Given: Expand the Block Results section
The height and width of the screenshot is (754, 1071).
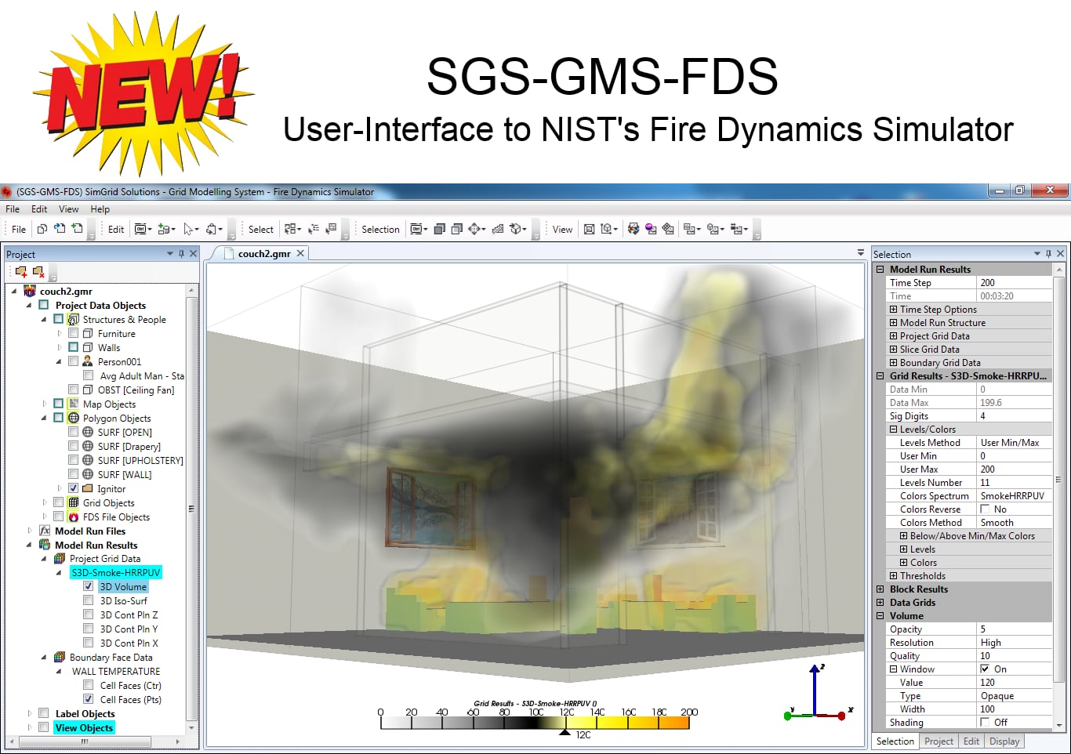Looking at the screenshot, I should click(880, 589).
